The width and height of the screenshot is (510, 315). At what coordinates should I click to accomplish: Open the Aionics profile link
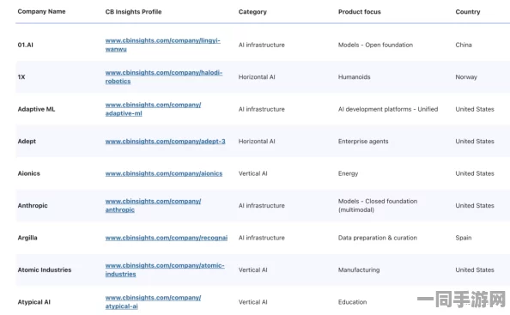(164, 173)
